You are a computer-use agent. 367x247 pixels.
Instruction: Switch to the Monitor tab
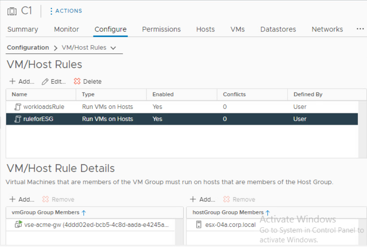click(67, 29)
